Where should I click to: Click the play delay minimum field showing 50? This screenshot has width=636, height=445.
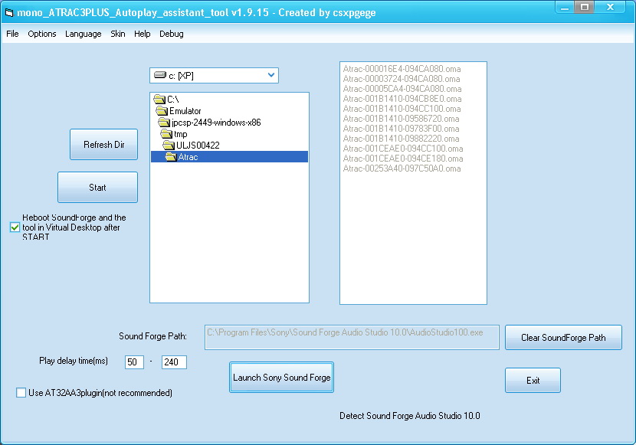(134, 362)
